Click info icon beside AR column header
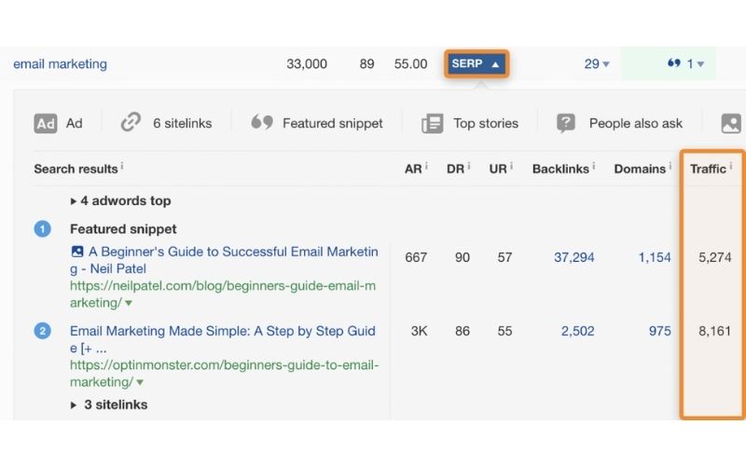This screenshot has height=466, width=746. (x=426, y=166)
